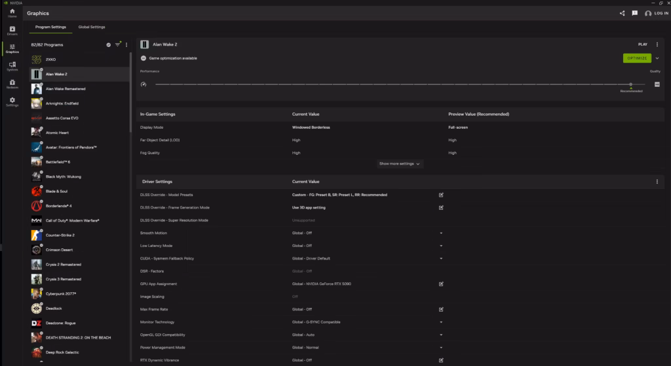This screenshot has width=671, height=366.
Task: Select Atomic Heart in list
Action: 79,133
